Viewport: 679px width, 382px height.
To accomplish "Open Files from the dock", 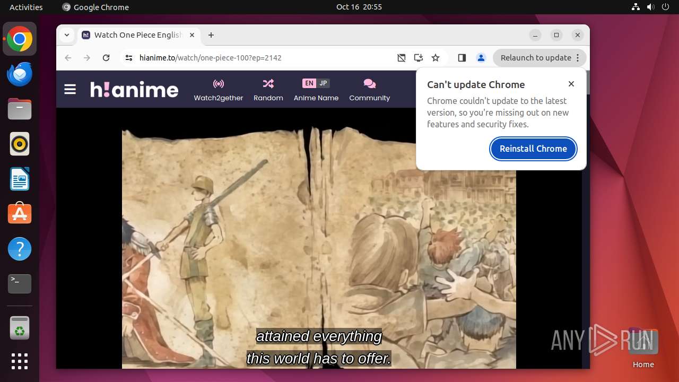I will (20, 109).
